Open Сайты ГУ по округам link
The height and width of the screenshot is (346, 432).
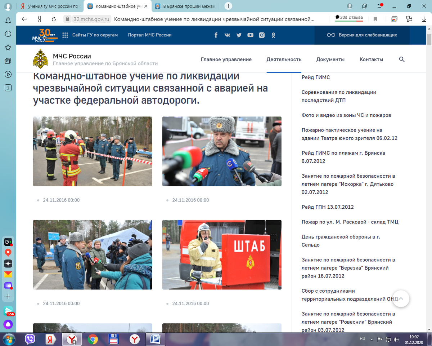click(95, 35)
